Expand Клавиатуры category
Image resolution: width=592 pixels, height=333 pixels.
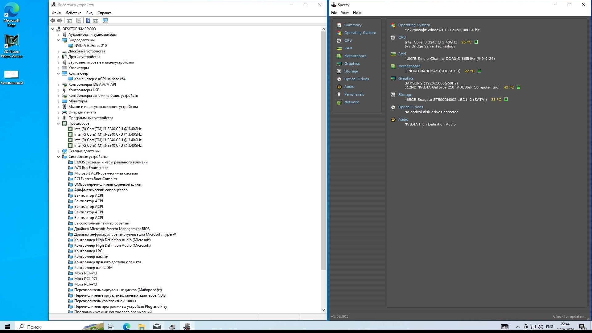[x=59, y=68]
